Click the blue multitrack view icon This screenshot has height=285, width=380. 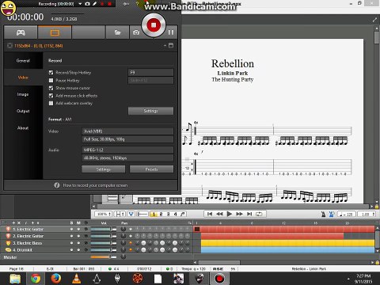pos(131,214)
